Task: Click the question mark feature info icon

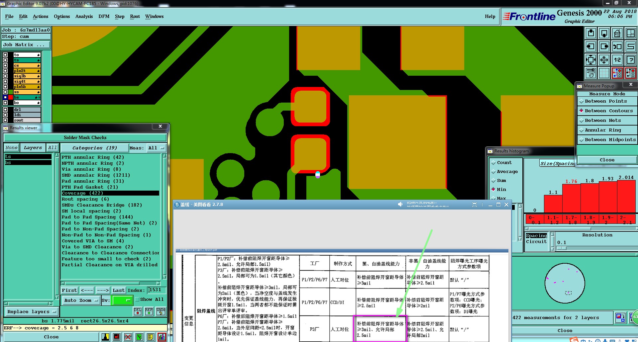Action: coord(631,60)
